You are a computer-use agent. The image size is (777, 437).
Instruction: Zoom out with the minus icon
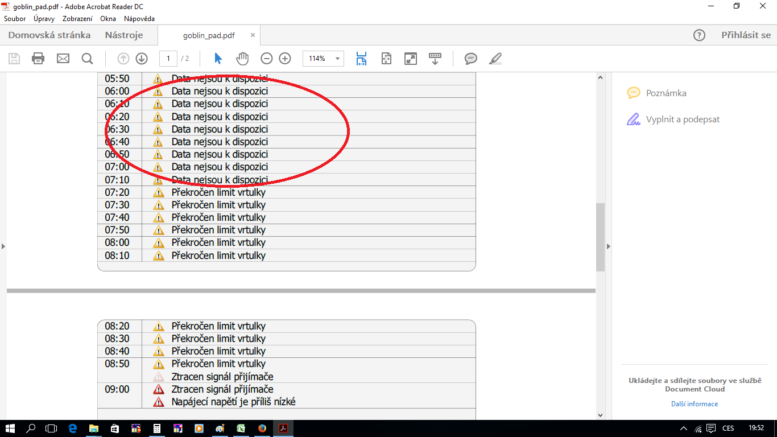[x=267, y=59]
